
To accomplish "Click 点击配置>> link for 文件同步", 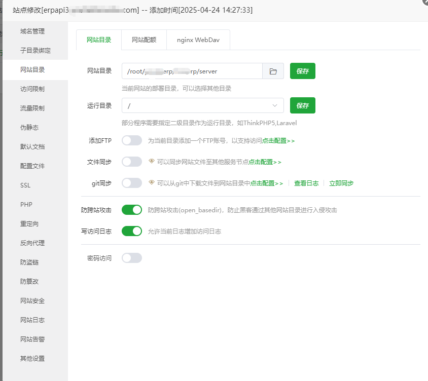I will point(265,162).
